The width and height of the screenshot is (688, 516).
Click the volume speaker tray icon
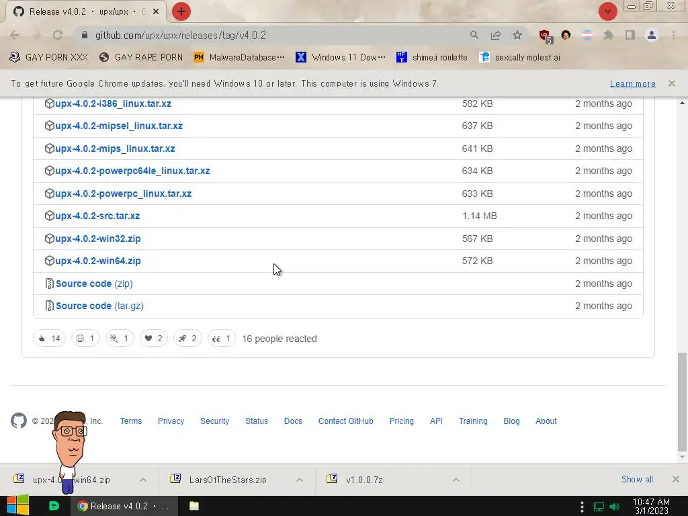(x=615, y=507)
